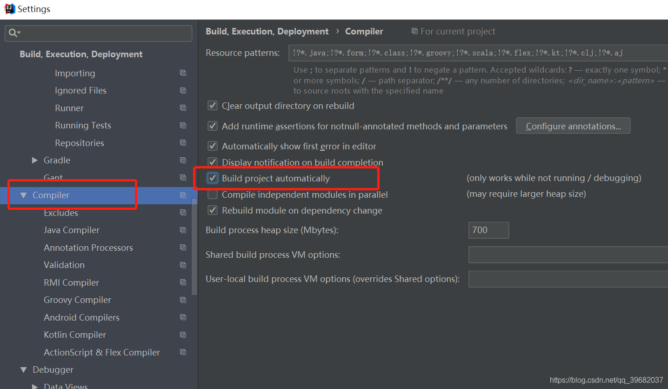This screenshot has height=389, width=668.
Task: Enable Compile independent modules in parallel
Action: coord(213,194)
